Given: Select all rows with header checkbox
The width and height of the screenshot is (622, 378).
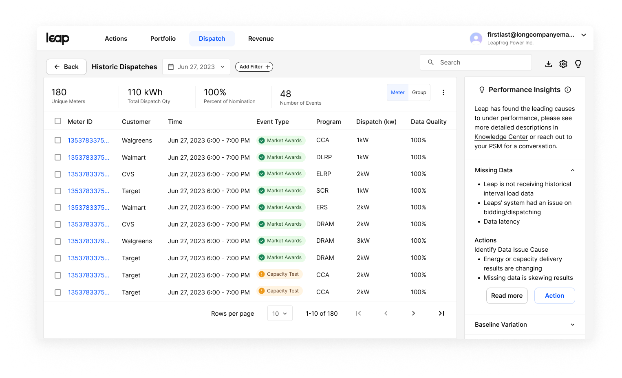Looking at the screenshot, I should pos(58,121).
